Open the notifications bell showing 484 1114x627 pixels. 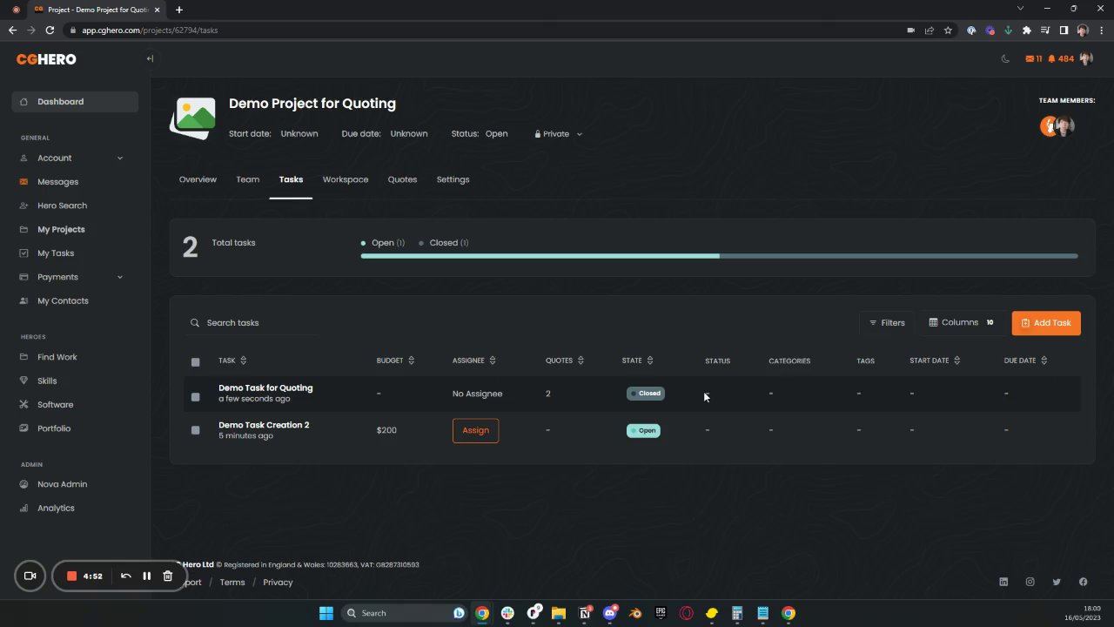pyautogui.click(x=1061, y=59)
